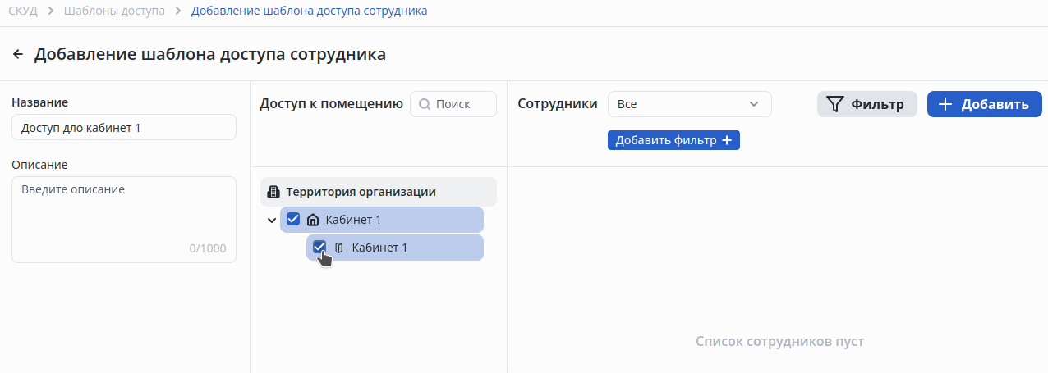Collapse the Кабинет 1 tree node
The image size is (1048, 373).
click(x=272, y=220)
